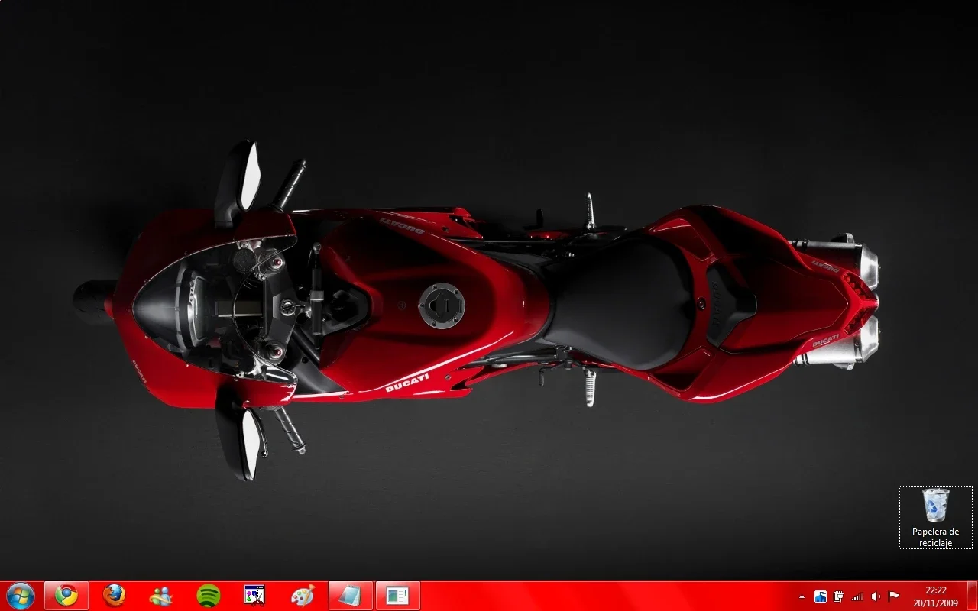Launch Paint from the taskbar palette icon
The width and height of the screenshot is (978, 611).
click(303, 596)
